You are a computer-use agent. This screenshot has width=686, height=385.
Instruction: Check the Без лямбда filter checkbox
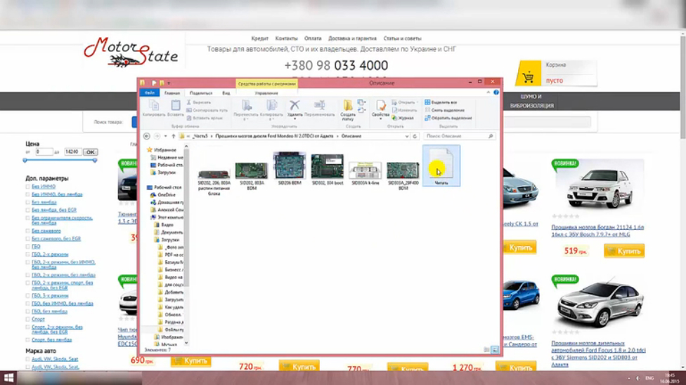[x=28, y=202]
